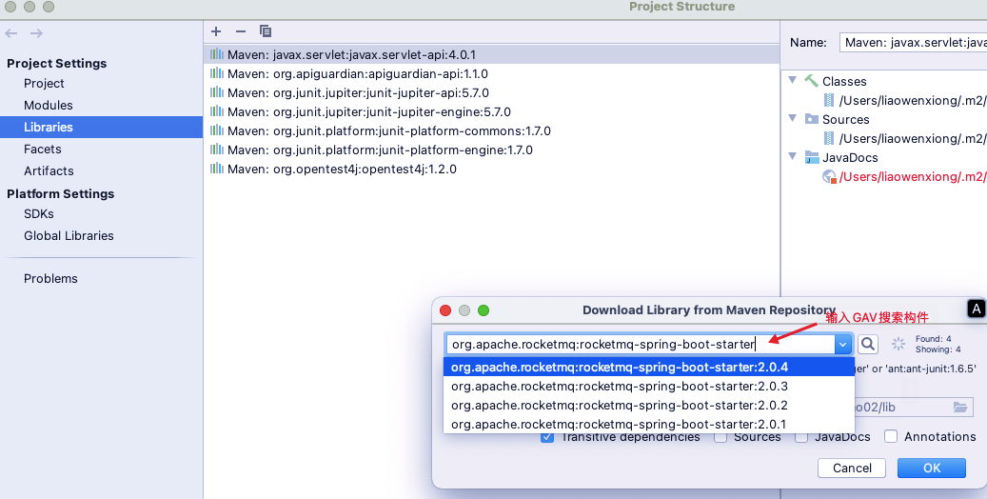Image resolution: width=987 pixels, height=499 pixels.
Task: Click the library icon beside opentest4j:1.2.0
Action: (217, 169)
